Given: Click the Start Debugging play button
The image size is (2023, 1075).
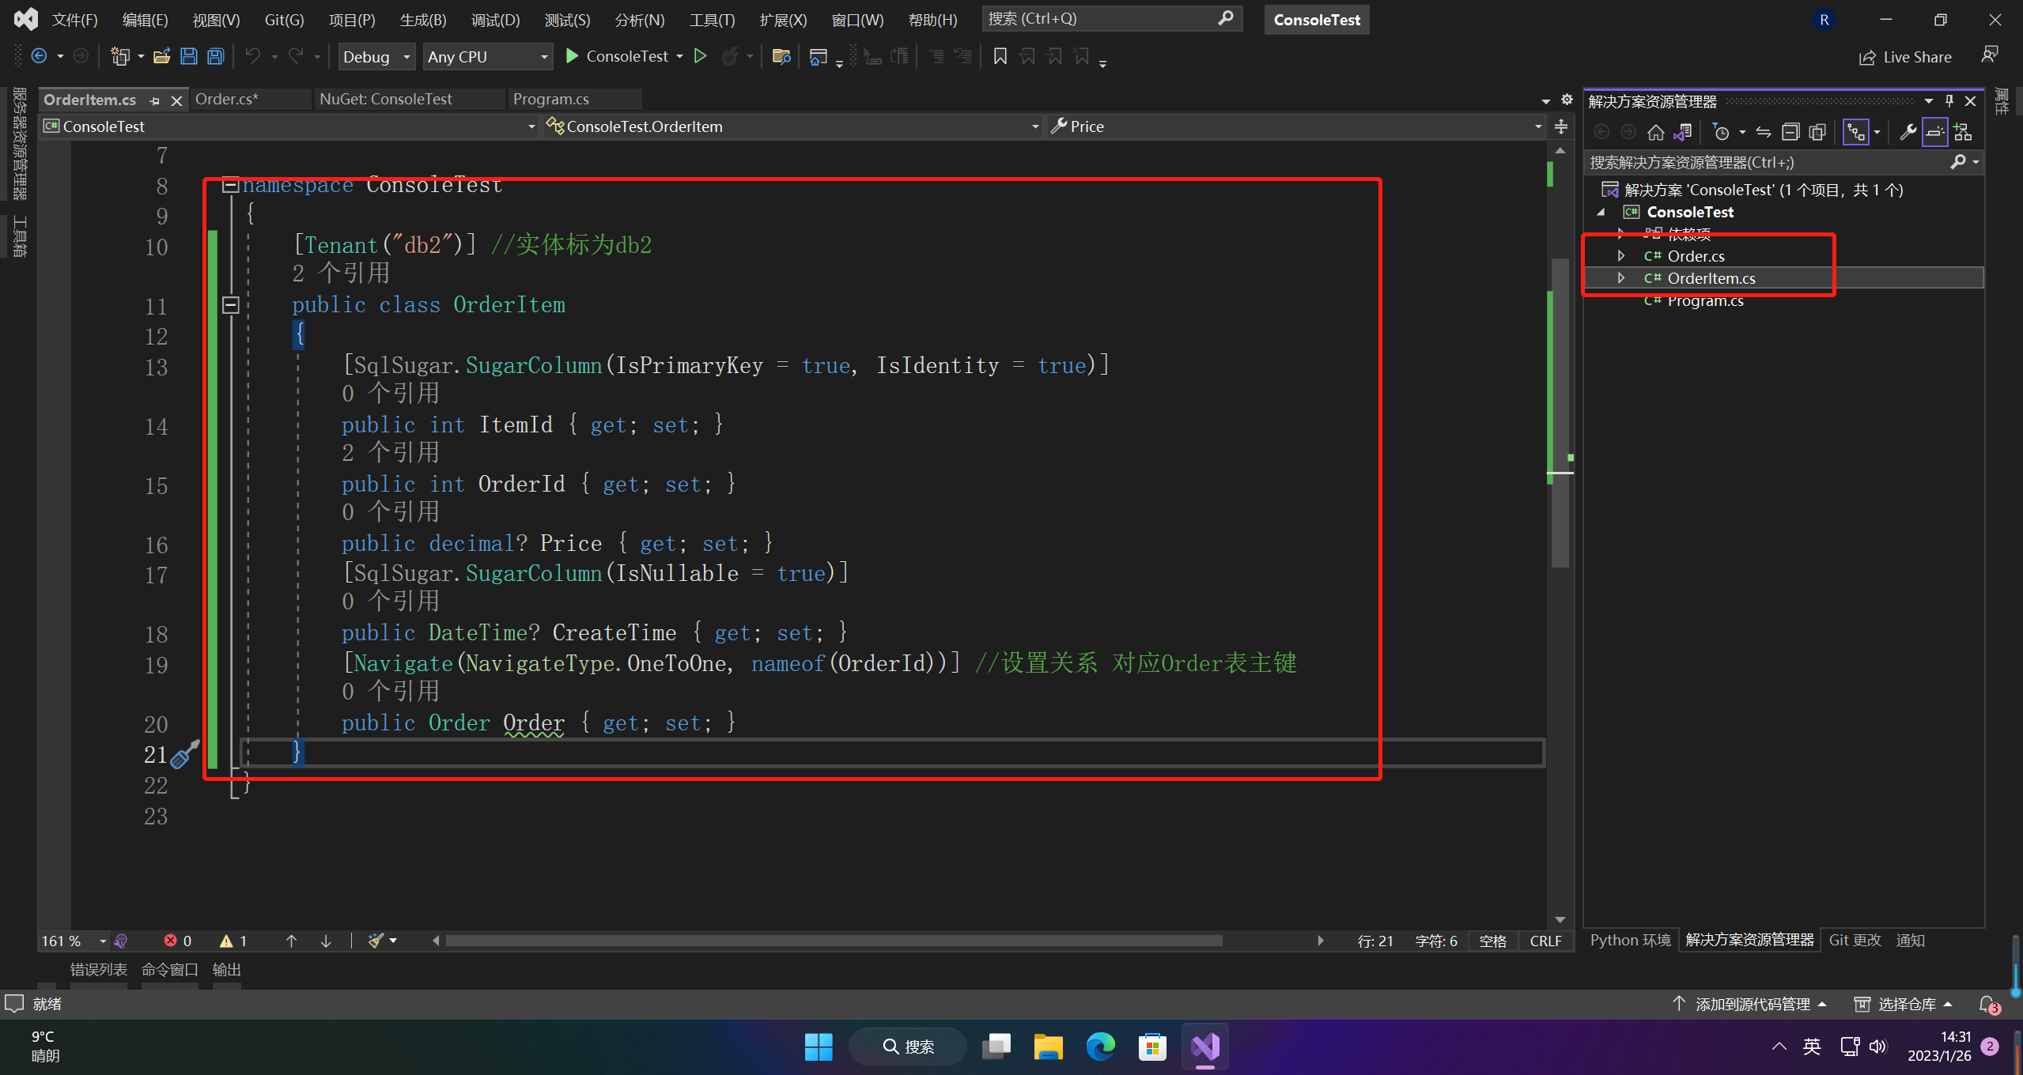Looking at the screenshot, I should (x=571, y=56).
